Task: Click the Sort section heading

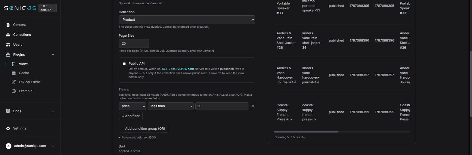Action: point(122,146)
